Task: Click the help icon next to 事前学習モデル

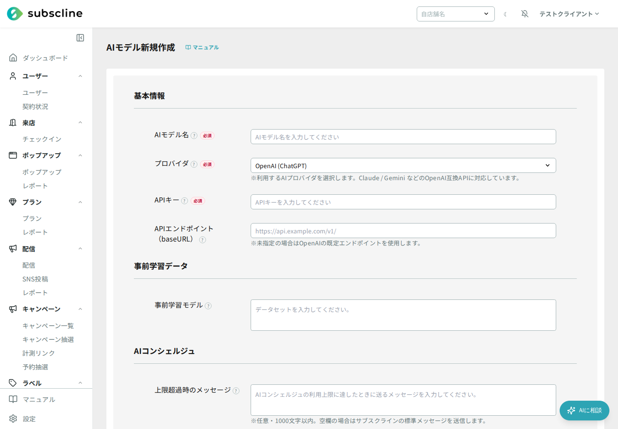Action: pyautogui.click(x=208, y=306)
